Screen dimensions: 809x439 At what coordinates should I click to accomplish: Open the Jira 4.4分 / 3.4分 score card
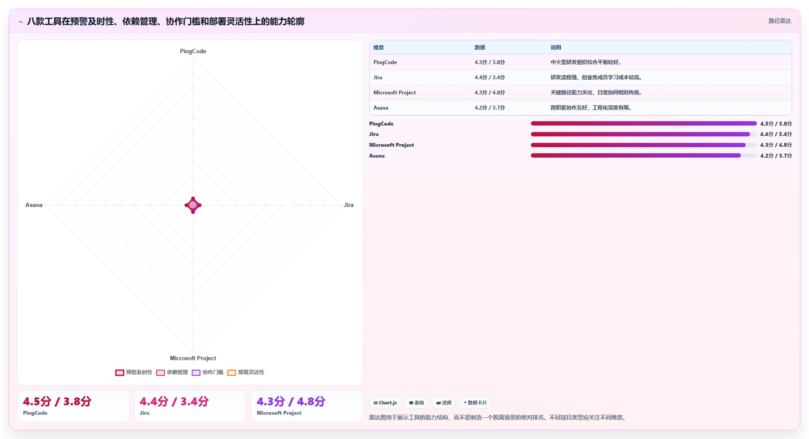(190, 406)
